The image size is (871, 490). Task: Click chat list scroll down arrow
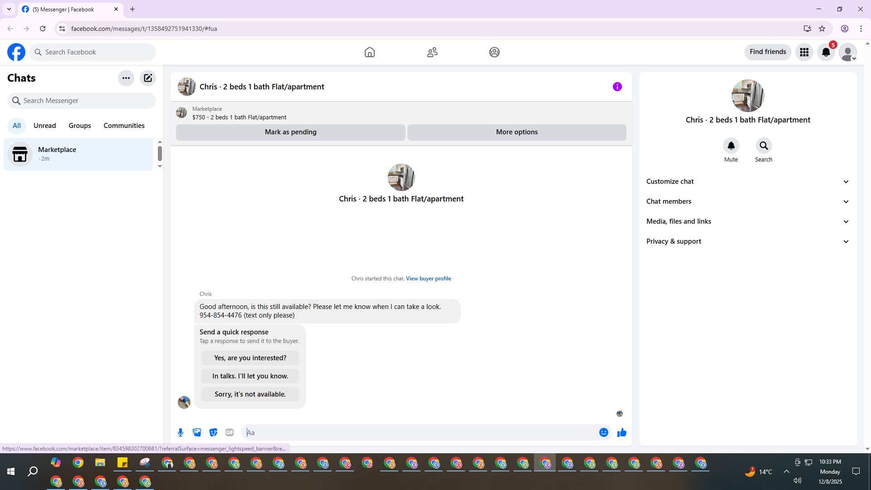click(x=160, y=167)
